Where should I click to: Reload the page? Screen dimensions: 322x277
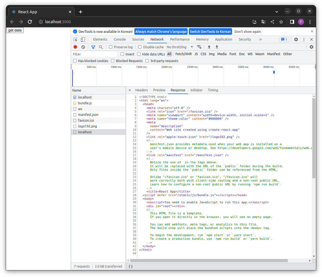[30, 22]
